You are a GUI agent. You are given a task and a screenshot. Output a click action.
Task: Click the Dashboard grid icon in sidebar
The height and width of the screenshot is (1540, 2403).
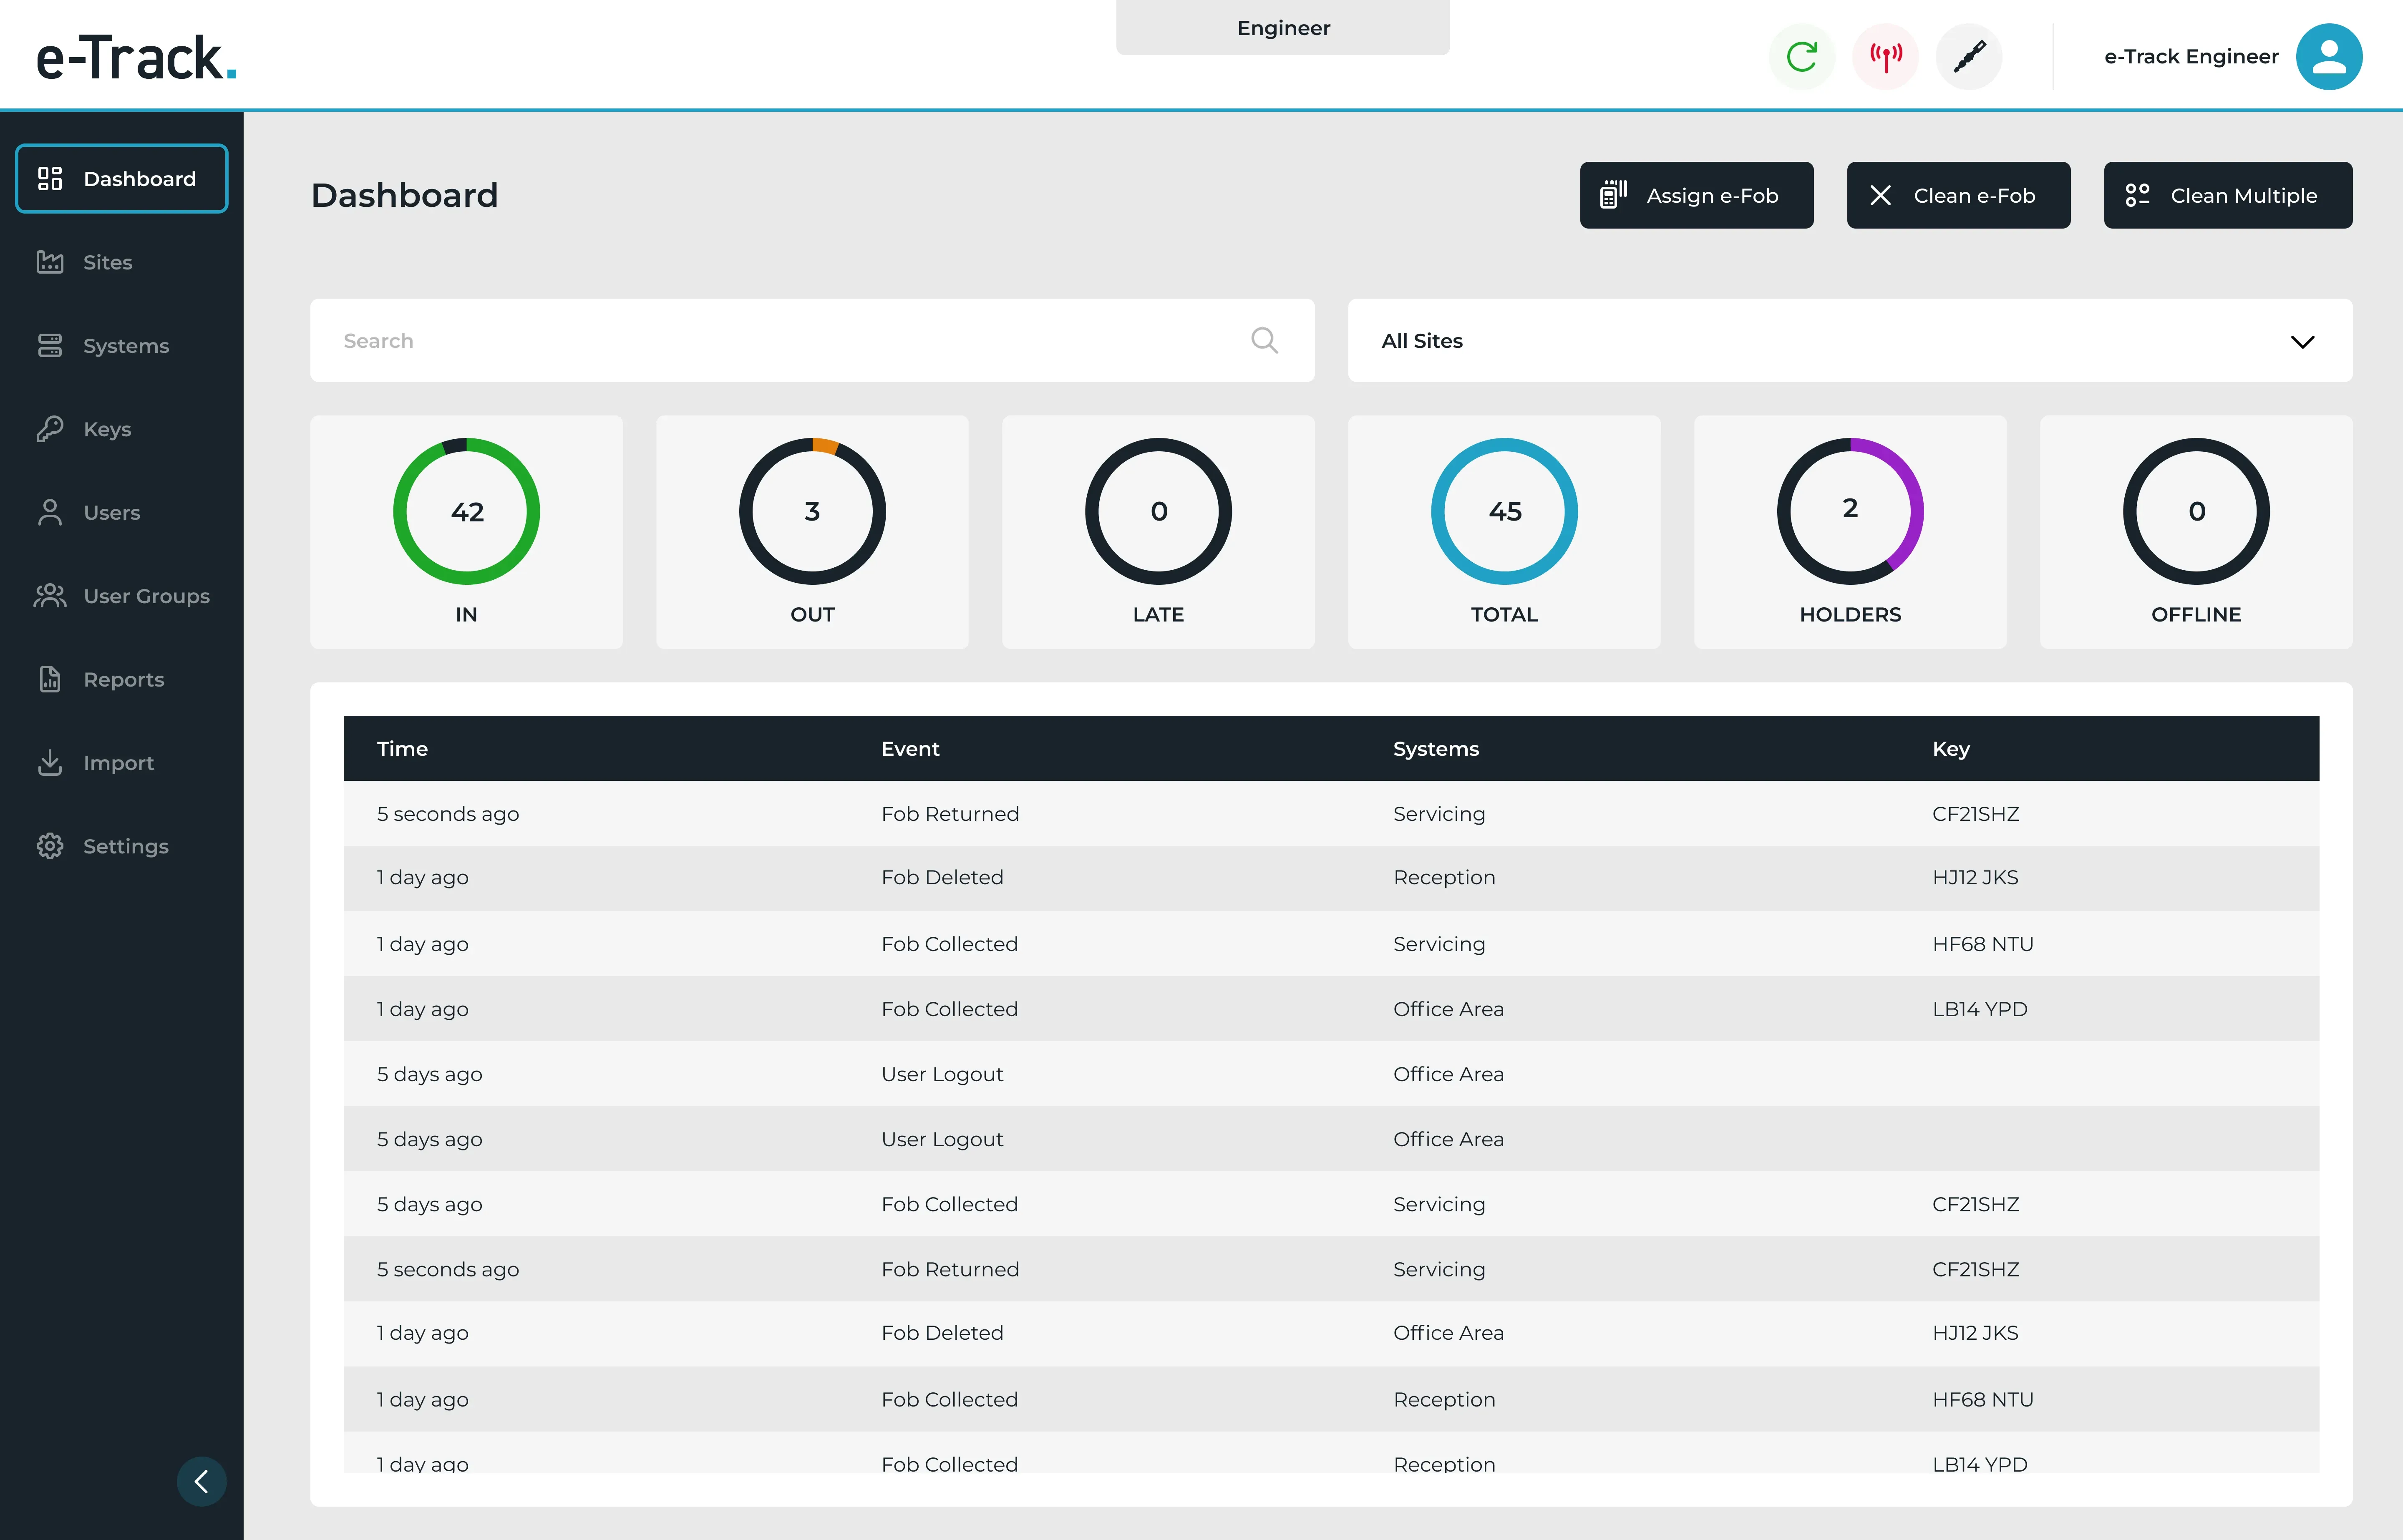pyautogui.click(x=50, y=179)
